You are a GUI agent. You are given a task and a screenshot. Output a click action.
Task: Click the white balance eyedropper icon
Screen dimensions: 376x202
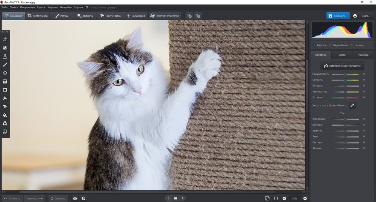point(352,106)
